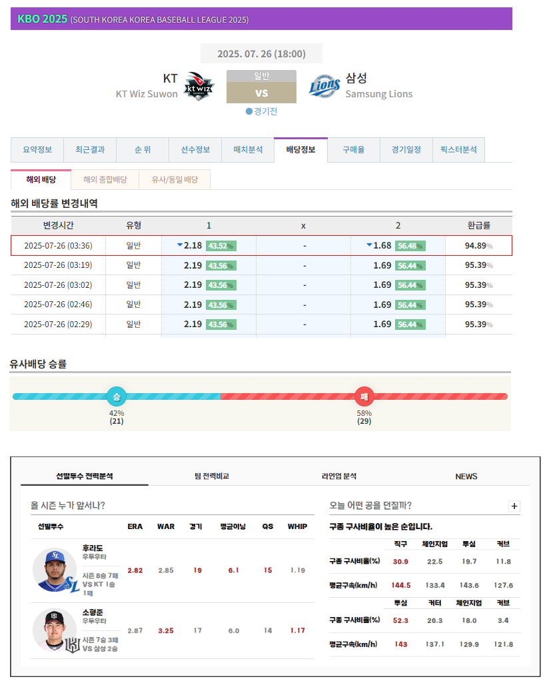Select the 배당정보 tab
The image size is (551, 687).
301,150
